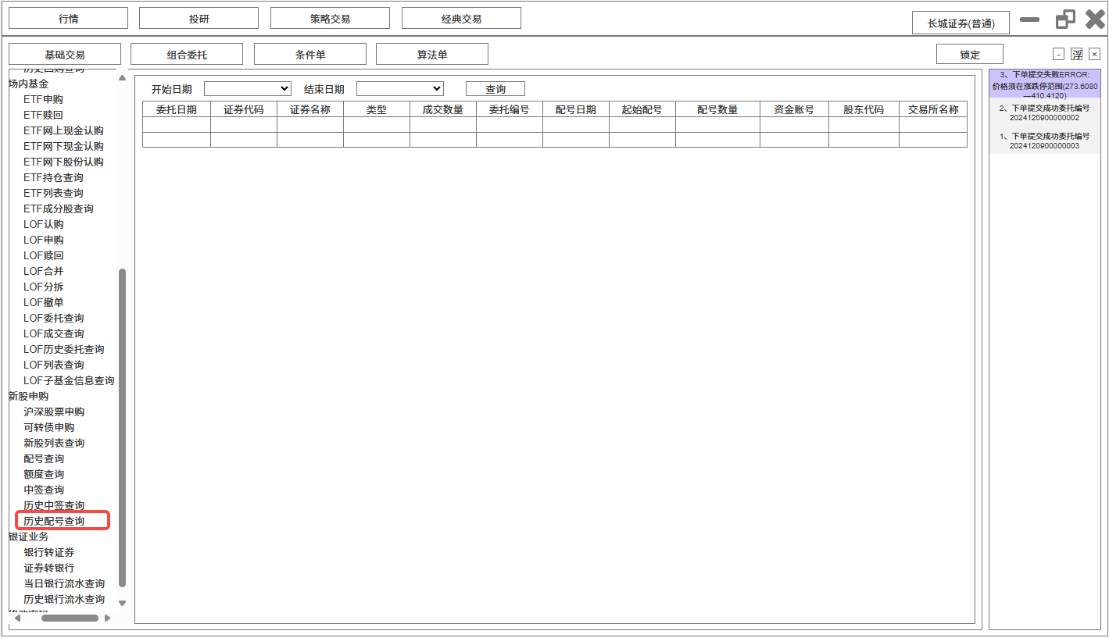Image resolution: width=1109 pixels, height=638 pixels.
Task: Switch to 经典交易 tab
Action: (x=461, y=19)
